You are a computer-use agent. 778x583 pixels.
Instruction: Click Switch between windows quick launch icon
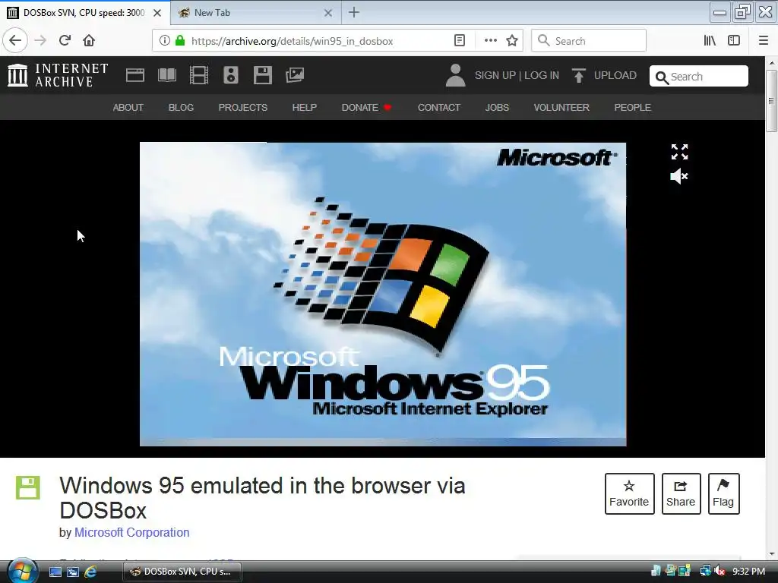click(73, 572)
